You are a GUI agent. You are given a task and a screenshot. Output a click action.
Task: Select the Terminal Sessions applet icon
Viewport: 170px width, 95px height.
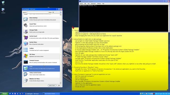tap(26, 62)
